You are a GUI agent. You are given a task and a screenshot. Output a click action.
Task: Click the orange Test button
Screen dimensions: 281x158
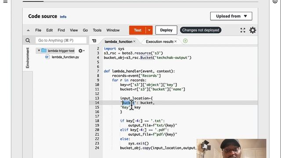(x=137, y=30)
